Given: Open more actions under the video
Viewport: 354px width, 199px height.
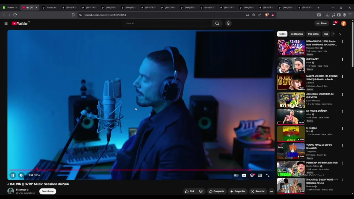Looking at the screenshot, I should pyautogui.click(x=271, y=191).
